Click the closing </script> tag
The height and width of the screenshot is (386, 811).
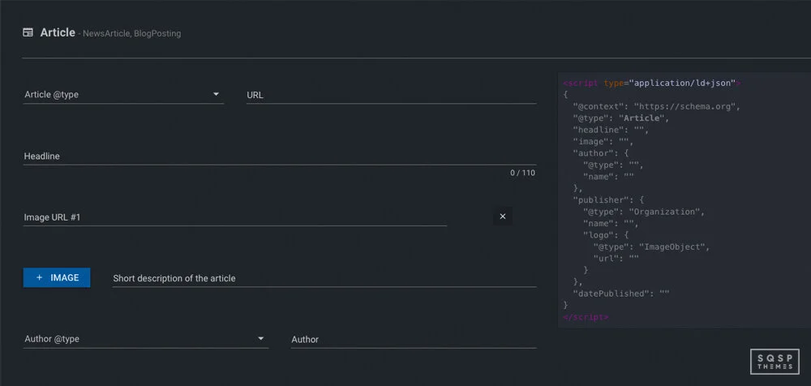pyautogui.click(x=586, y=316)
